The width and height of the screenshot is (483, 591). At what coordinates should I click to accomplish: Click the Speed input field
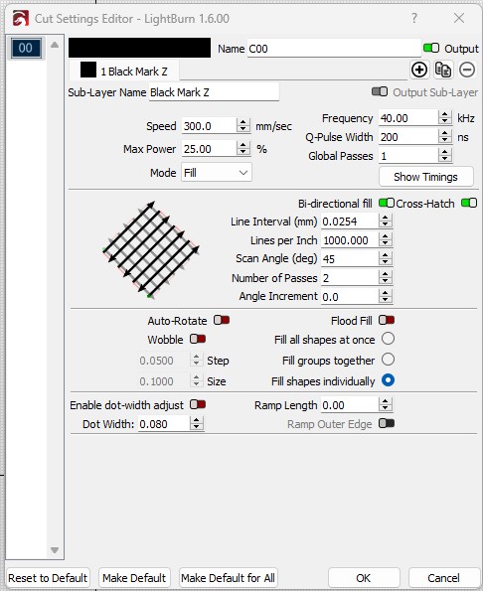click(210, 126)
